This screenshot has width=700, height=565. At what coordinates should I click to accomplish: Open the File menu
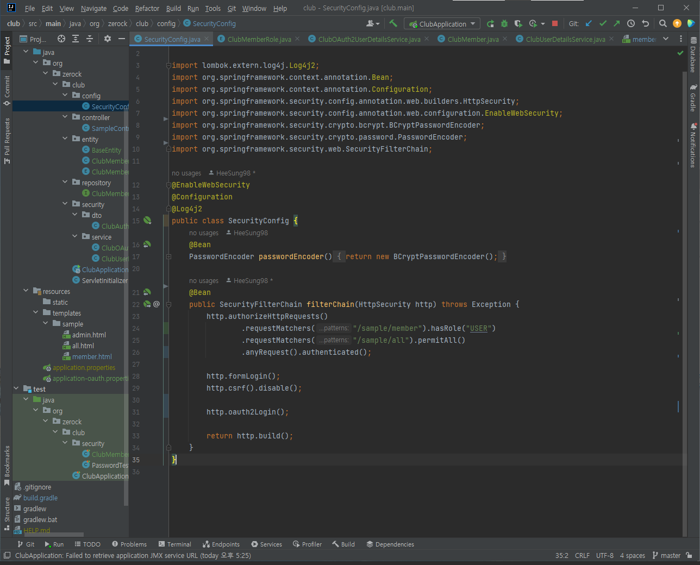30,8
